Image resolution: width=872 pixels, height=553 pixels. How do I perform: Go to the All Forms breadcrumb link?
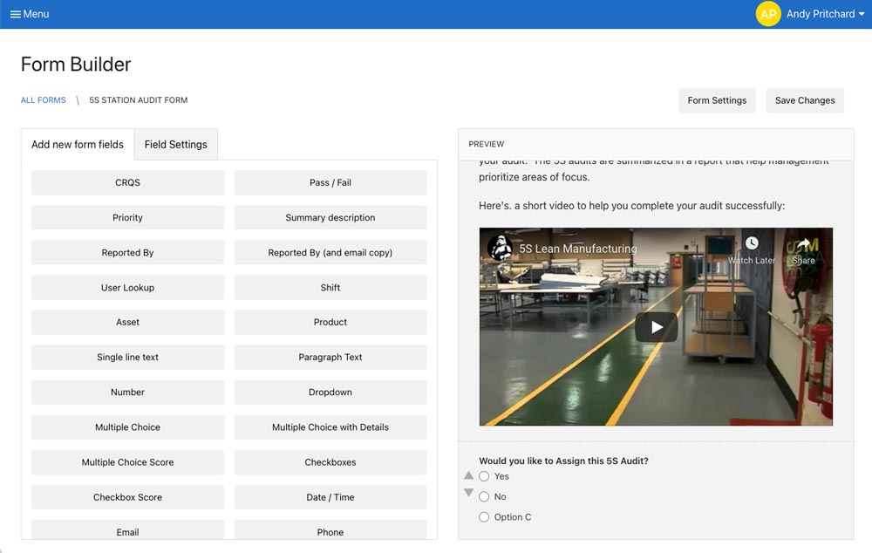tap(44, 100)
